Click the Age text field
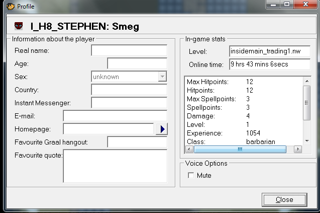This screenshot has height=213, width=320. tap(137, 63)
